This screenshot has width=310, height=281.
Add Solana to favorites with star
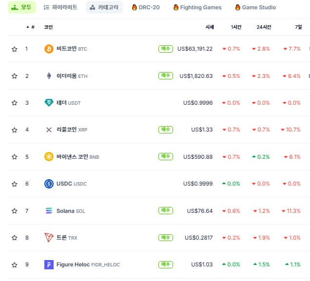[14, 211]
